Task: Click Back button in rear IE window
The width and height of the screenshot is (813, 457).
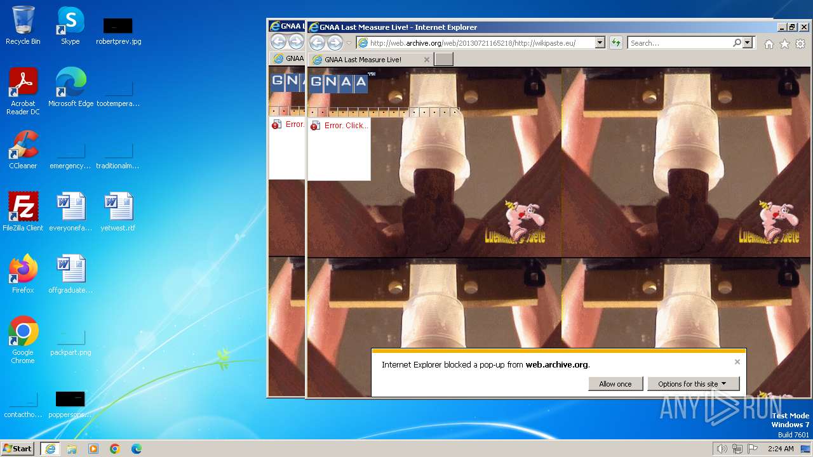Action: point(278,43)
